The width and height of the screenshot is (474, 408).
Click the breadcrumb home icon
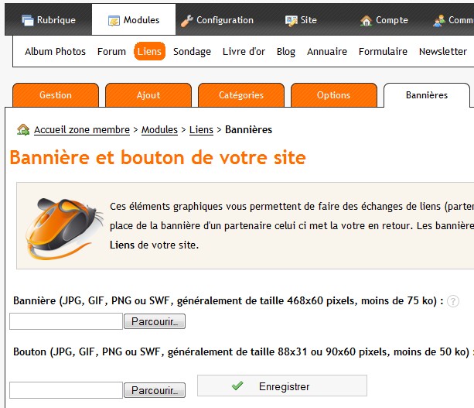[23, 129]
